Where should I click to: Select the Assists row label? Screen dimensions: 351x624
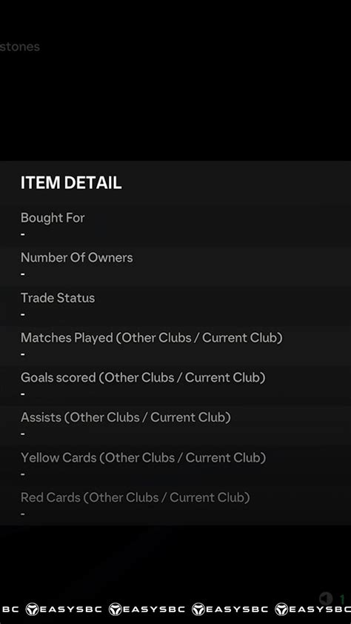126,417
